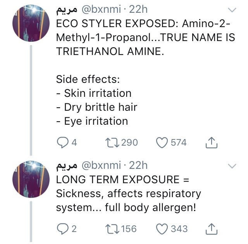Tap the Arabic display name on first tweet
Viewport: 248px width, 244px height.
(x=67, y=10)
